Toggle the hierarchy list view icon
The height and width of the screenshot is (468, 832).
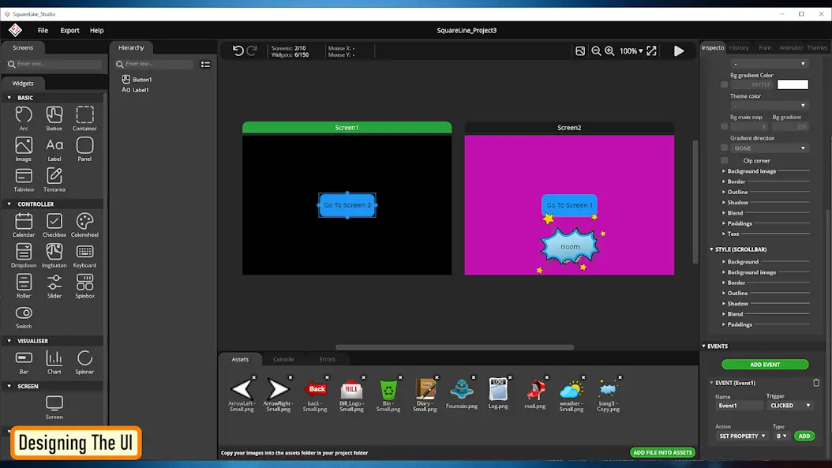point(205,64)
